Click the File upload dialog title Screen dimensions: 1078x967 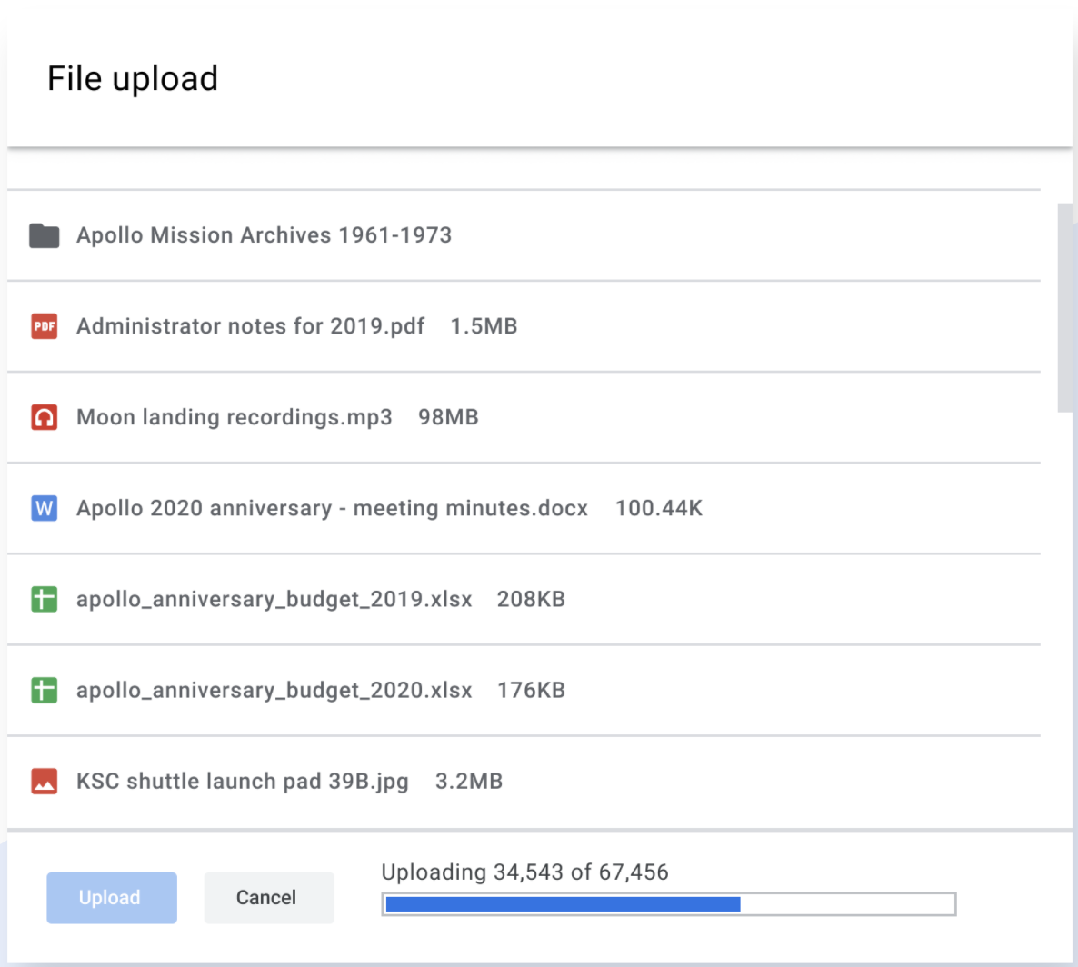(133, 79)
